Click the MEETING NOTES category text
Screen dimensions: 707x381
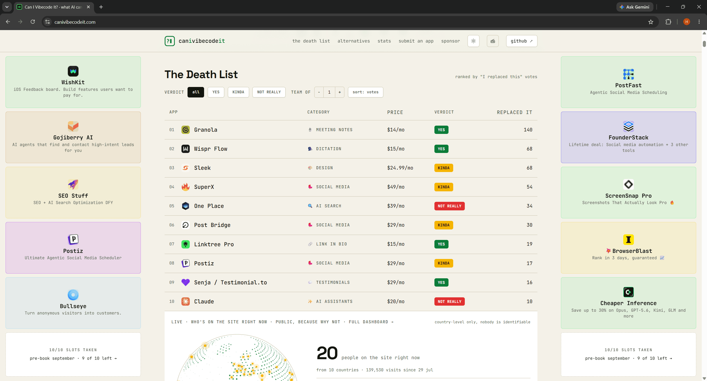tap(334, 130)
